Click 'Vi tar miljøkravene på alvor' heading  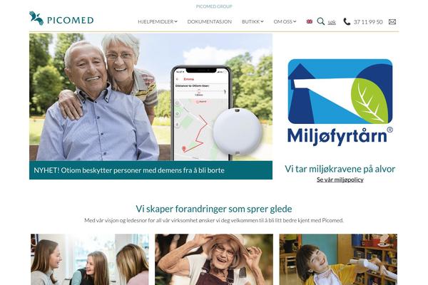(x=340, y=169)
